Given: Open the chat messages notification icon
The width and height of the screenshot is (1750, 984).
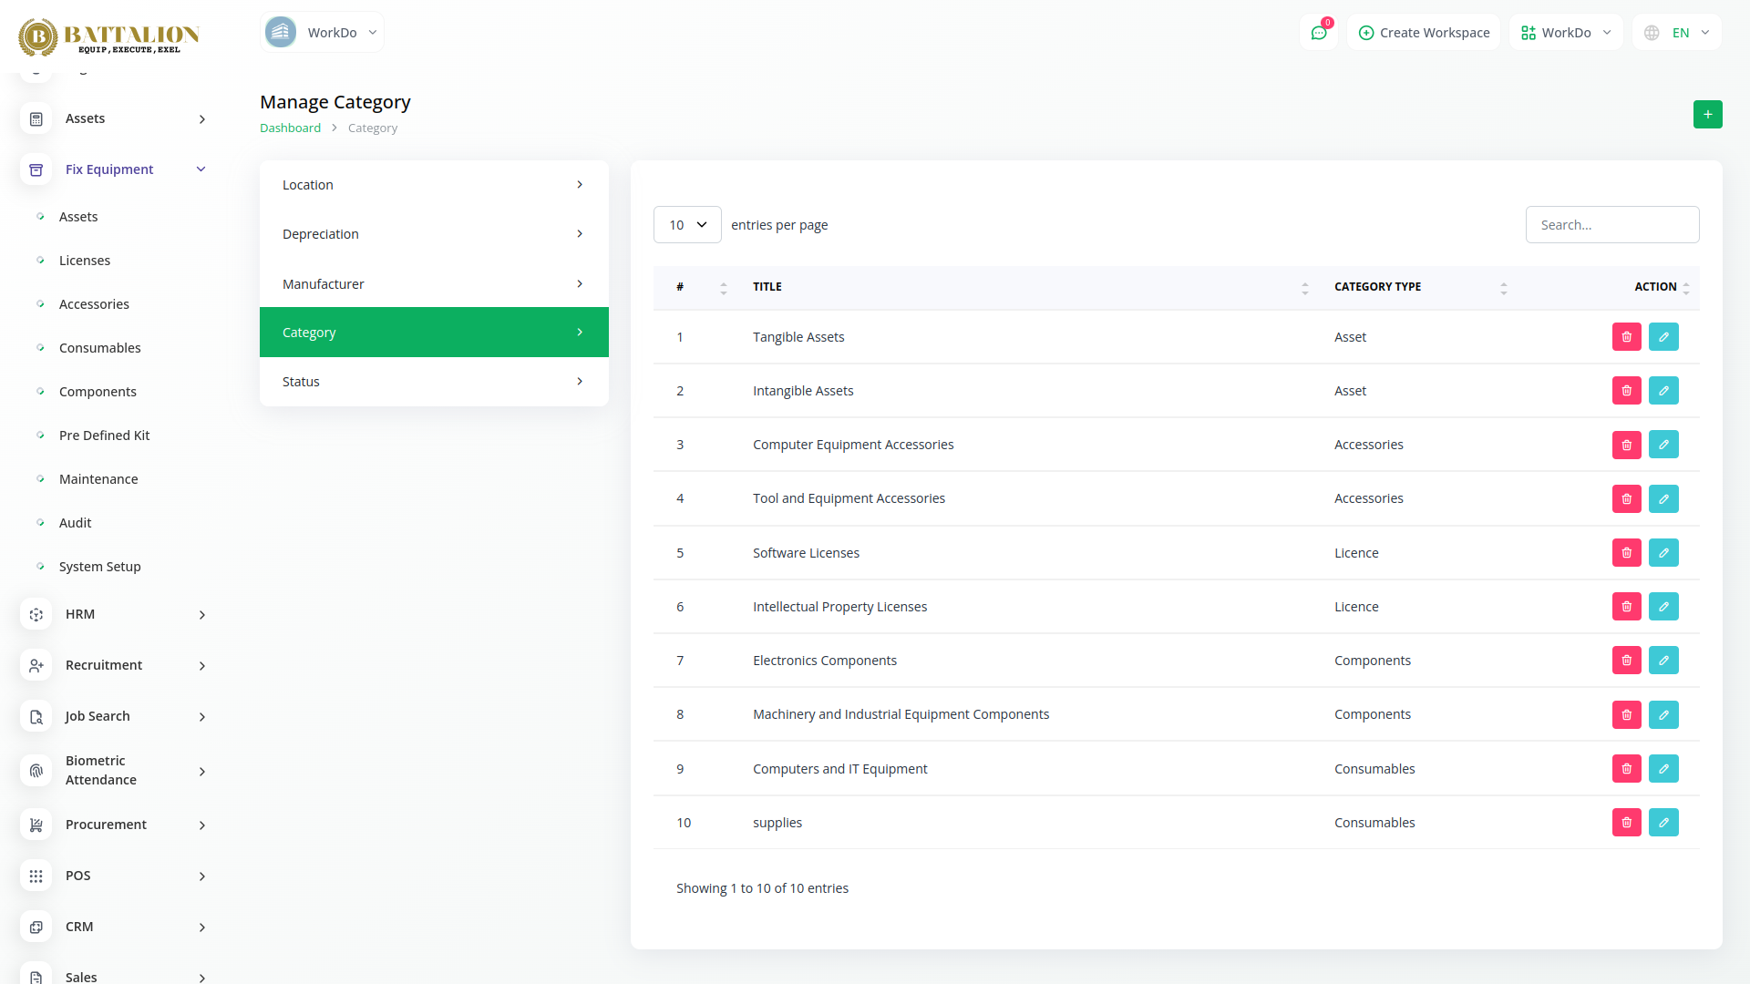Looking at the screenshot, I should [1318, 33].
